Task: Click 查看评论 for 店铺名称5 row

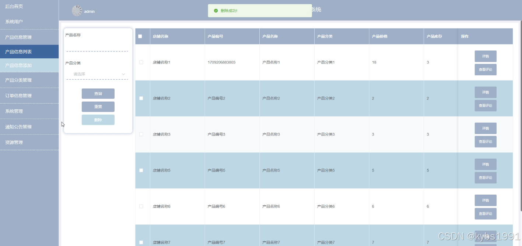Action: tap(486, 177)
